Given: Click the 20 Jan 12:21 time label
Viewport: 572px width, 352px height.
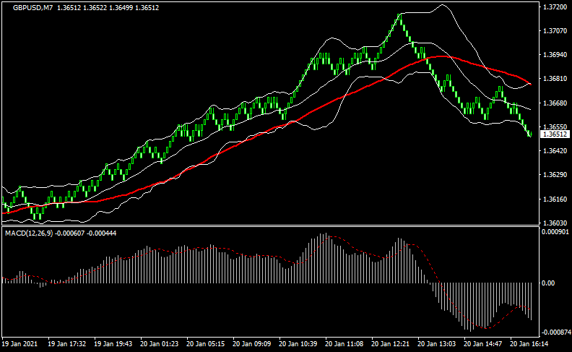Looking at the screenshot, I should coord(390,344).
